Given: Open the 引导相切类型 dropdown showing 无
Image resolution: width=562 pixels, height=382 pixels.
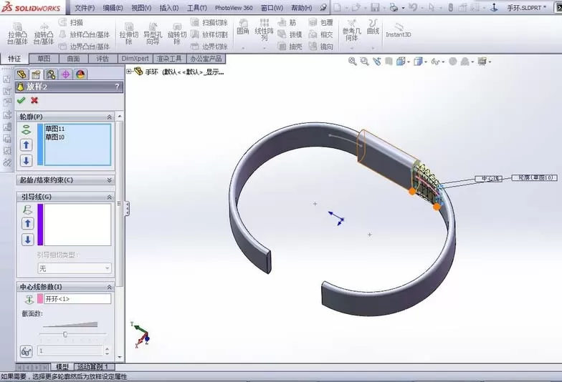Looking at the screenshot, I should click(75, 268).
